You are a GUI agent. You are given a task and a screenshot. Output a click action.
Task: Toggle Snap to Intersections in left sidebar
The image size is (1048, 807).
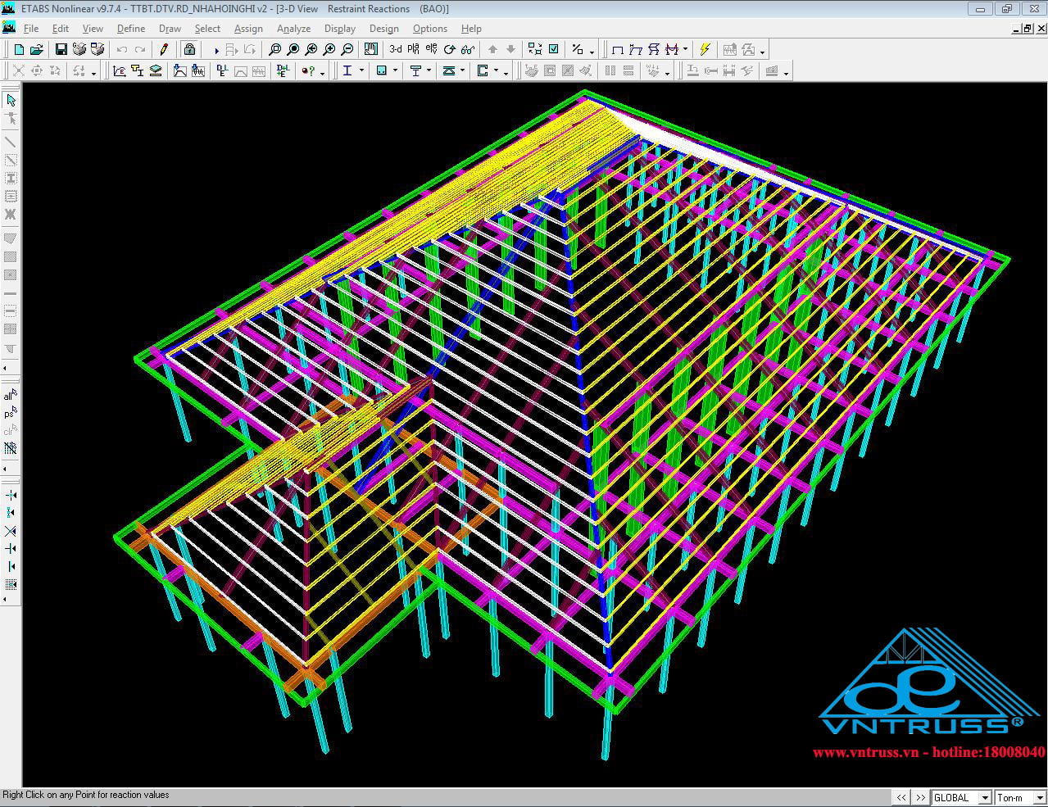click(11, 531)
